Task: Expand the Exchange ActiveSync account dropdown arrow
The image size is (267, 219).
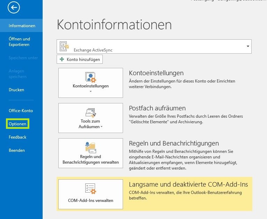Action: pyautogui.click(x=248, y=46)
